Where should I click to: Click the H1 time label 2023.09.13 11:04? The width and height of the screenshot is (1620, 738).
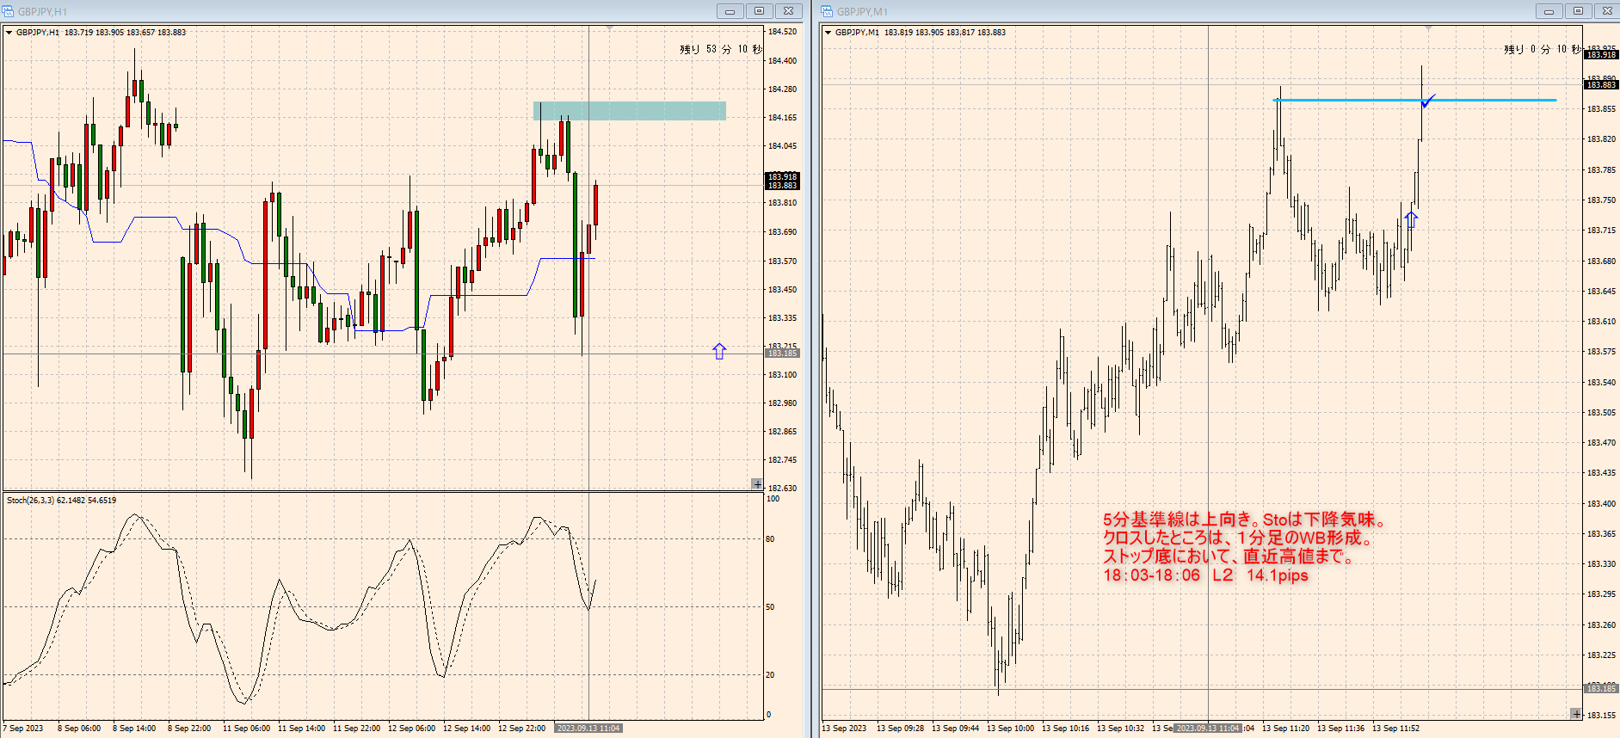click(x=588, y=729)
